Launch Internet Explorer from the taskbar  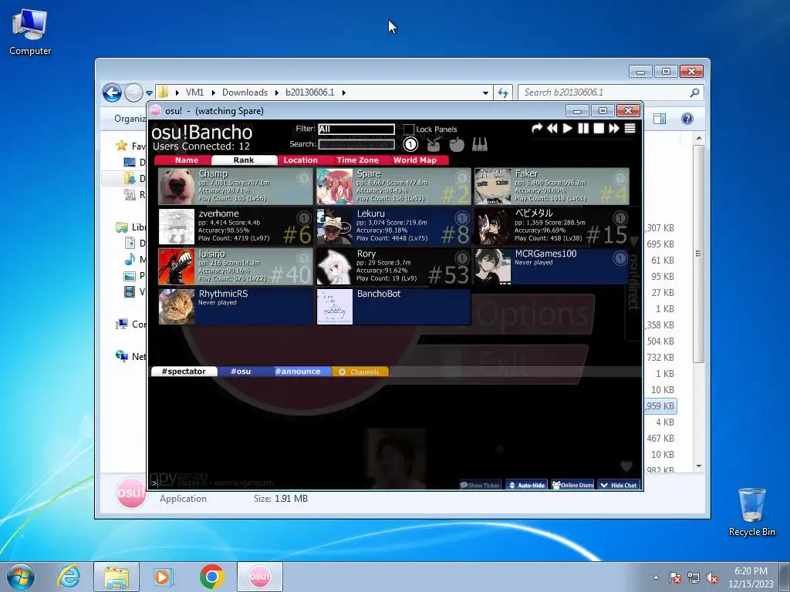coord(69,577)
